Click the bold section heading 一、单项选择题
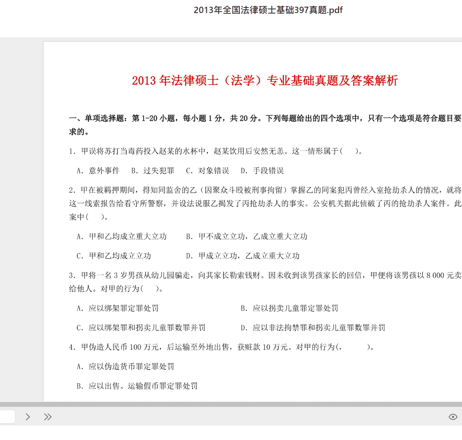462x440 pixels. click(x=265, y=125)
